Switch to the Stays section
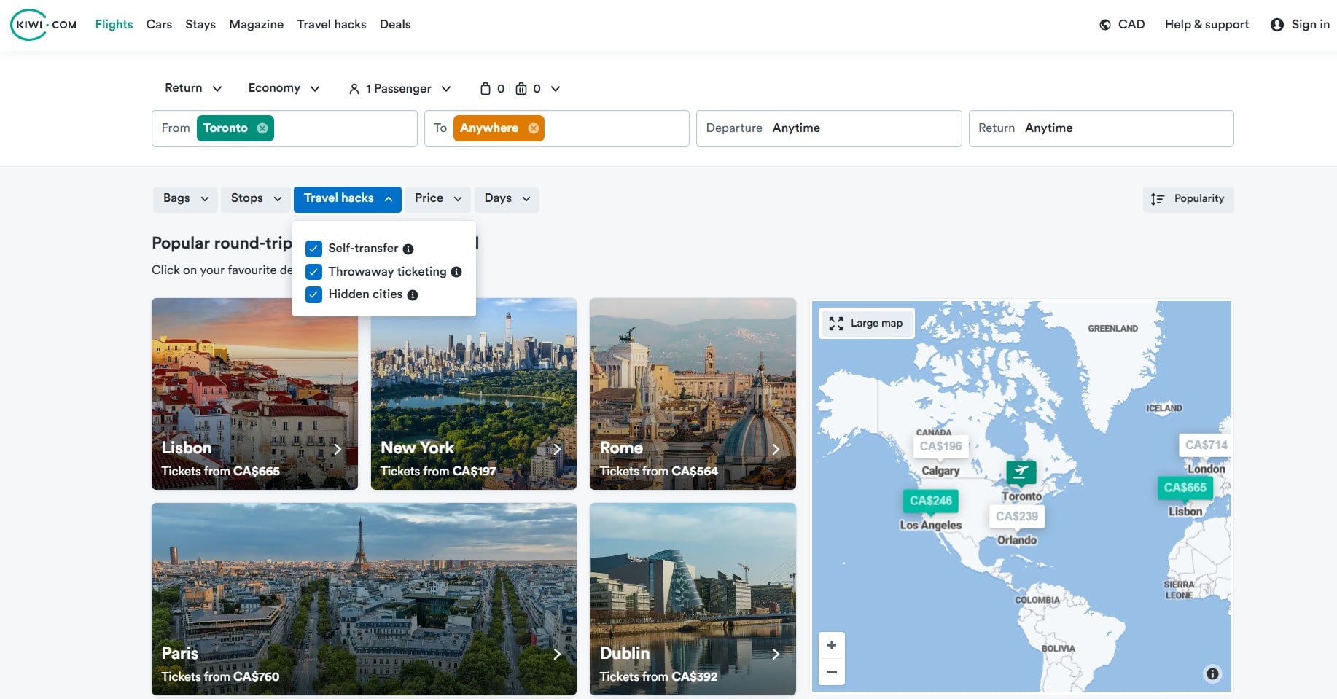Image resolution: width=1337 pixels, height=699 pixels. point(200,24)
